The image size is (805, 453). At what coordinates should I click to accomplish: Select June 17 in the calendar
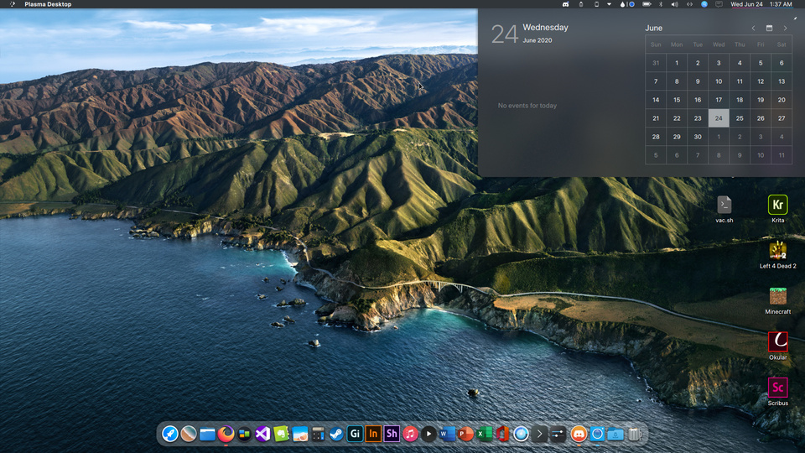point(719,100)
